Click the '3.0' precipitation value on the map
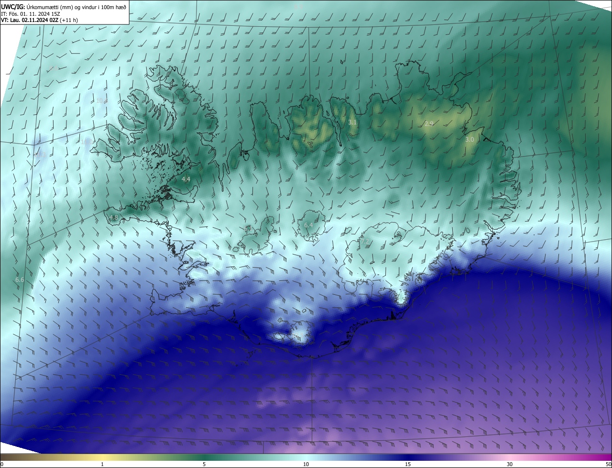The height and width of the screenshot is (468, 612). [470, 140]
